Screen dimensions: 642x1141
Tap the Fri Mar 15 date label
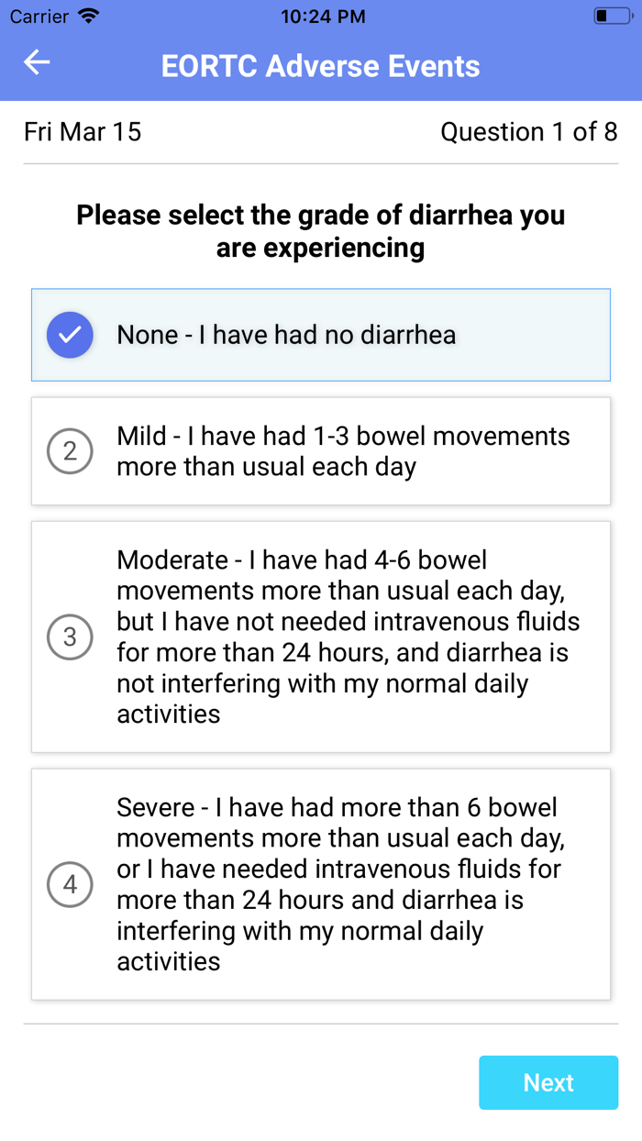click(83, 132)
